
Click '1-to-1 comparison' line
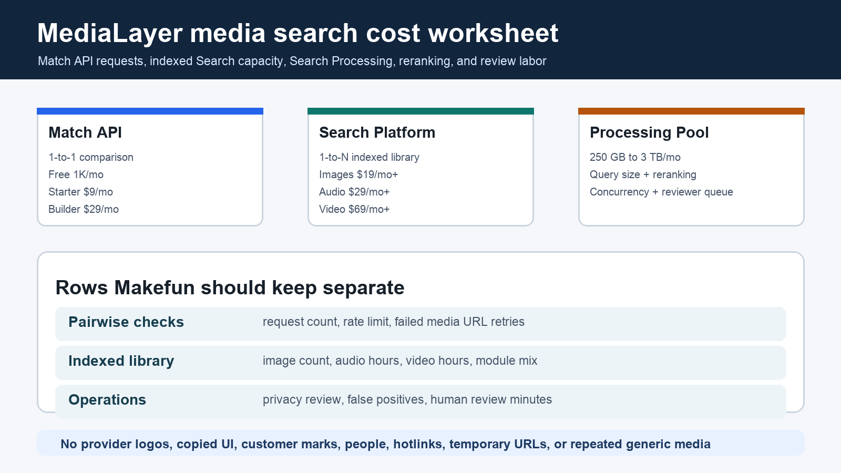(91, 157)
